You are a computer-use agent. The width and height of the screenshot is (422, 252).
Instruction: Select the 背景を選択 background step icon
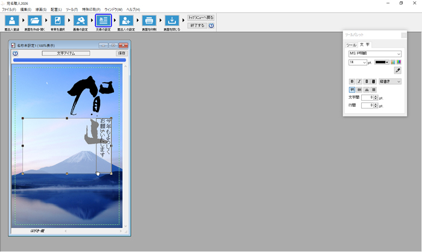point(57,20)
